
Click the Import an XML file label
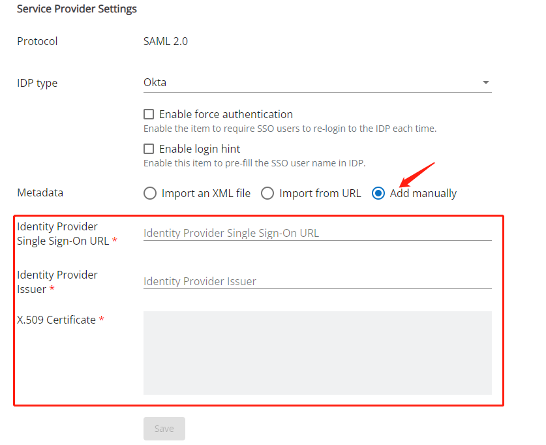(205, 193)
